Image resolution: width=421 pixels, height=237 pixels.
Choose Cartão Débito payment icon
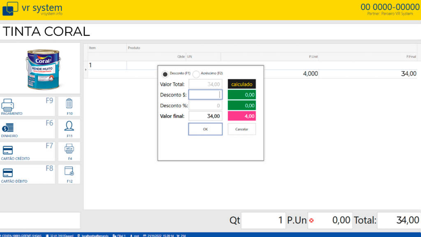pos(8,173)
